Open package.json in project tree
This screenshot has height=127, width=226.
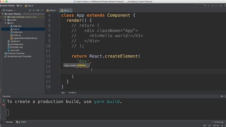pos(17,44)
